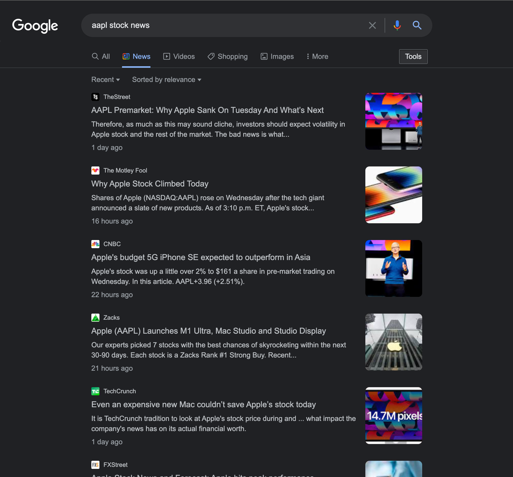Select the News tab
The width and height of the screenshot is (513, 477).
point(136,57)
